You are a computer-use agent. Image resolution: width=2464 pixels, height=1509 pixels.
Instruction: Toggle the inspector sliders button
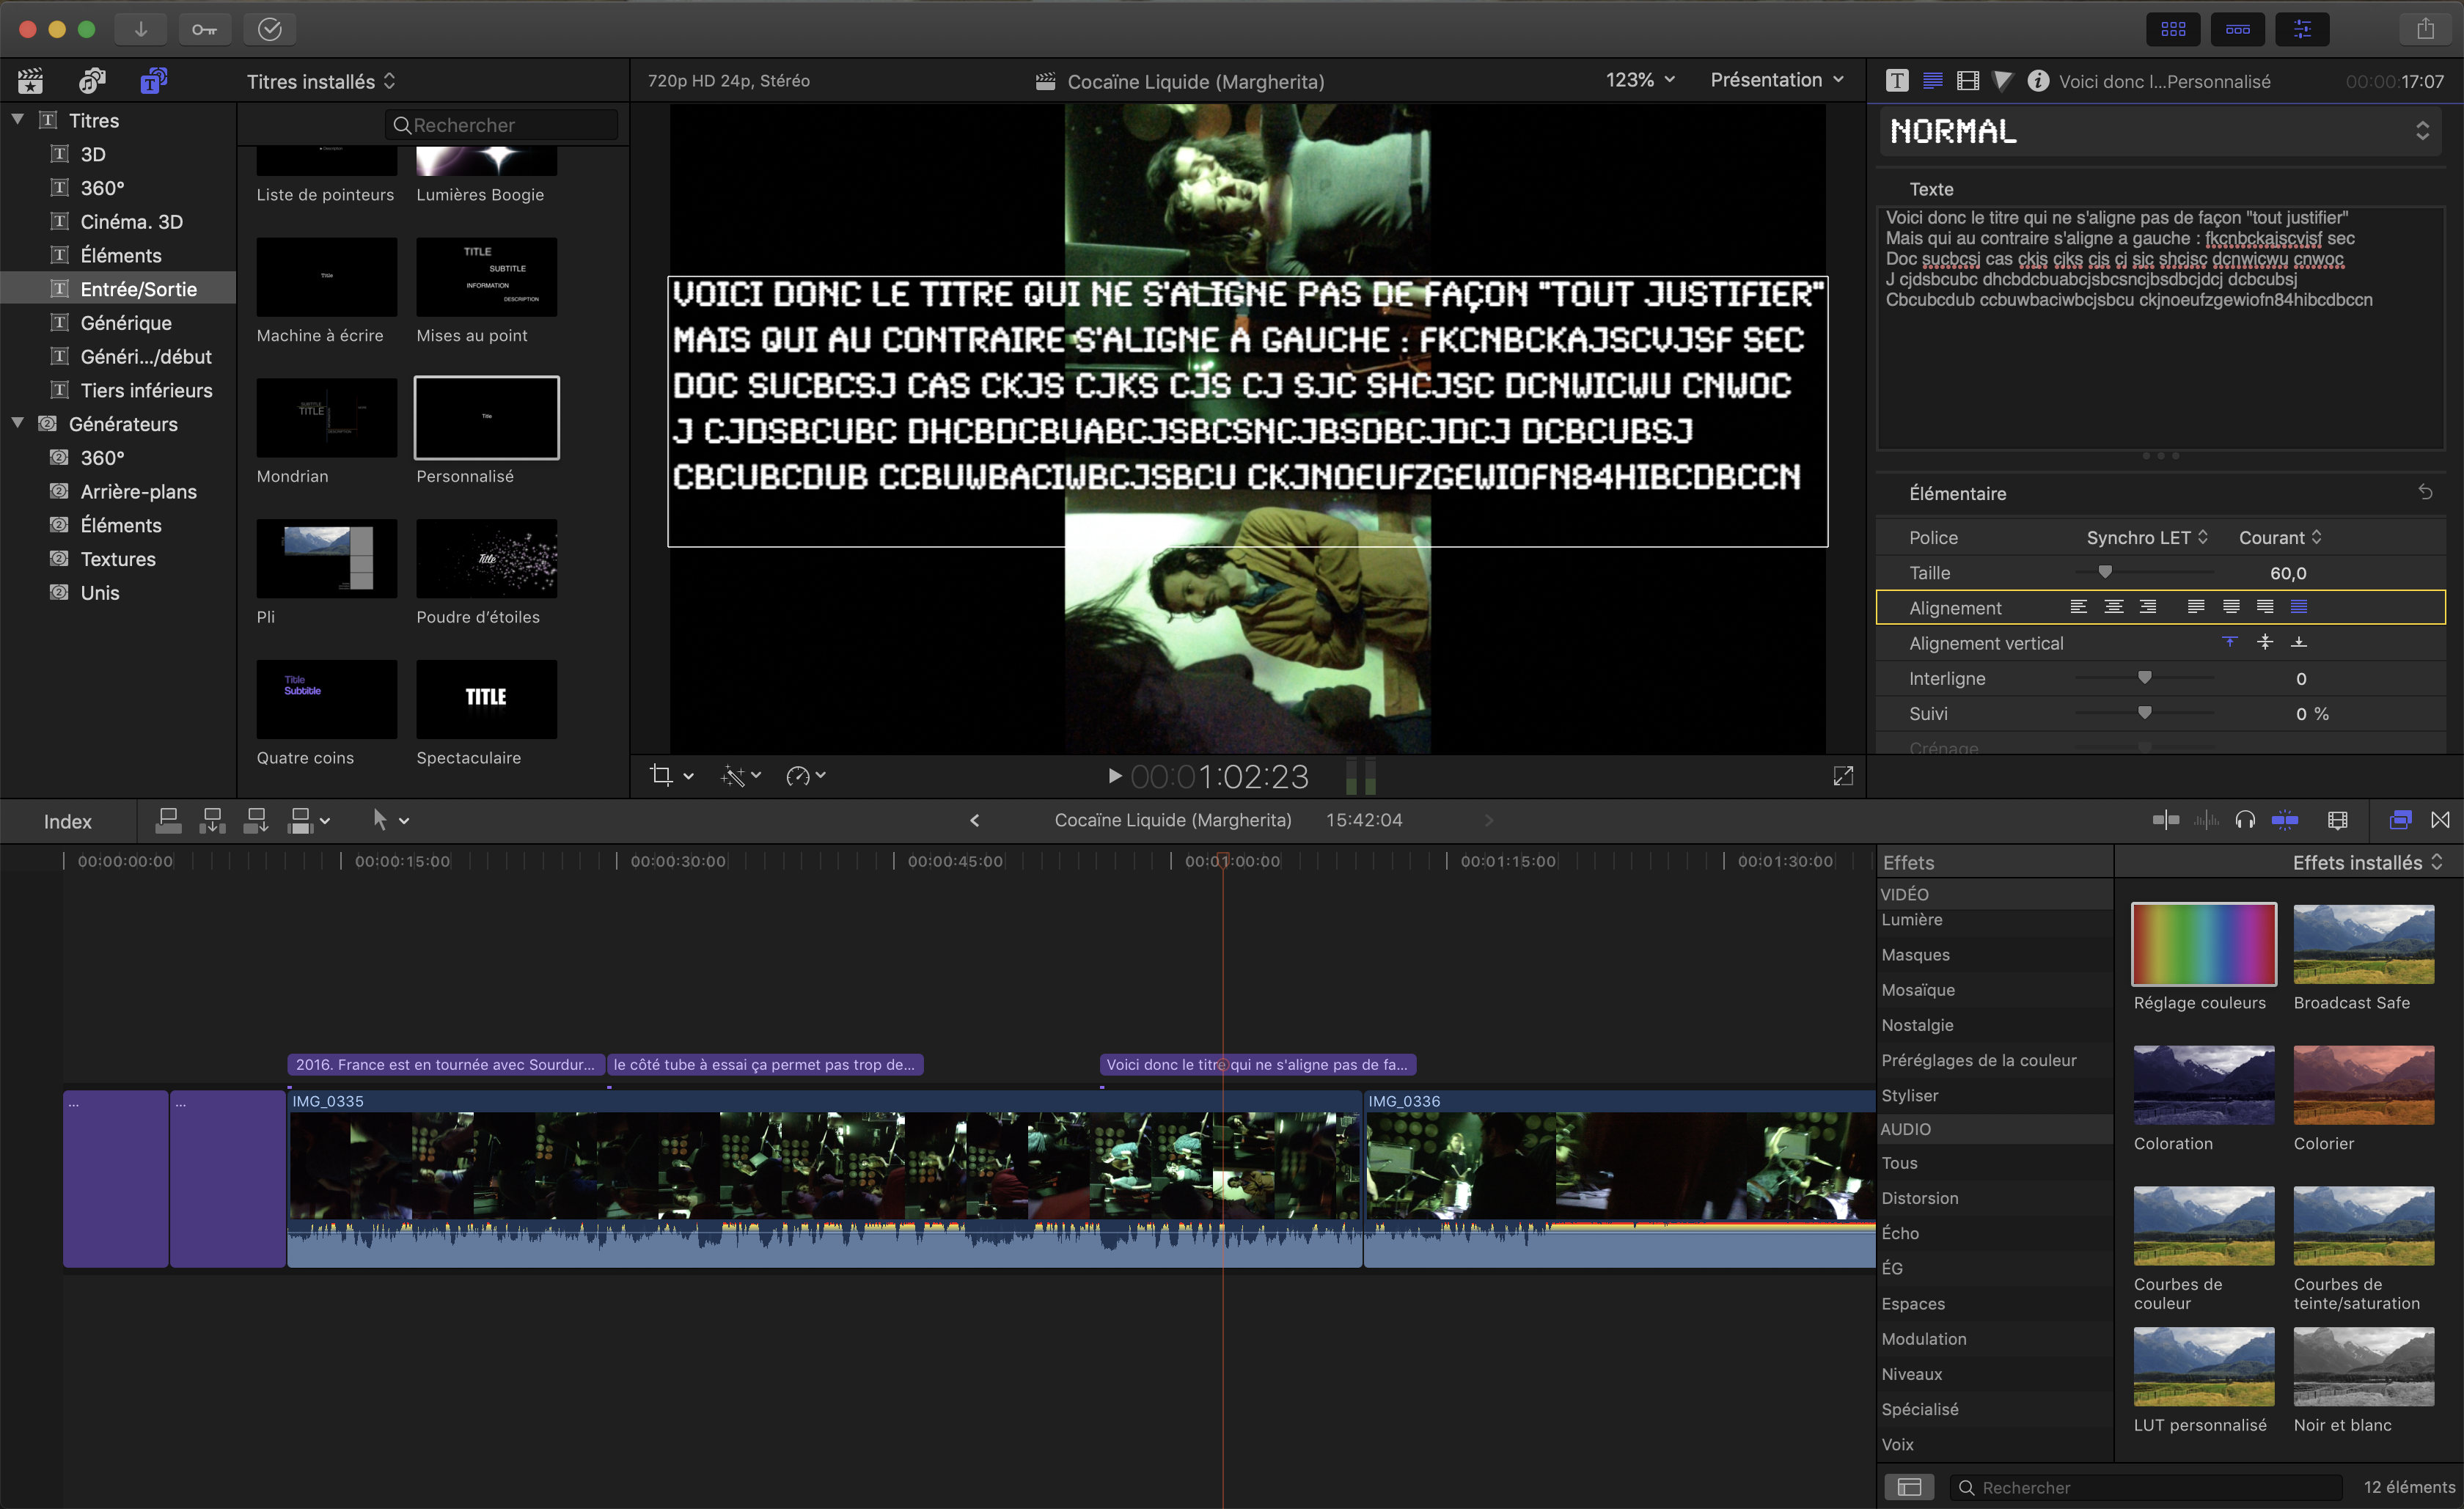[x=2302, y=29]
